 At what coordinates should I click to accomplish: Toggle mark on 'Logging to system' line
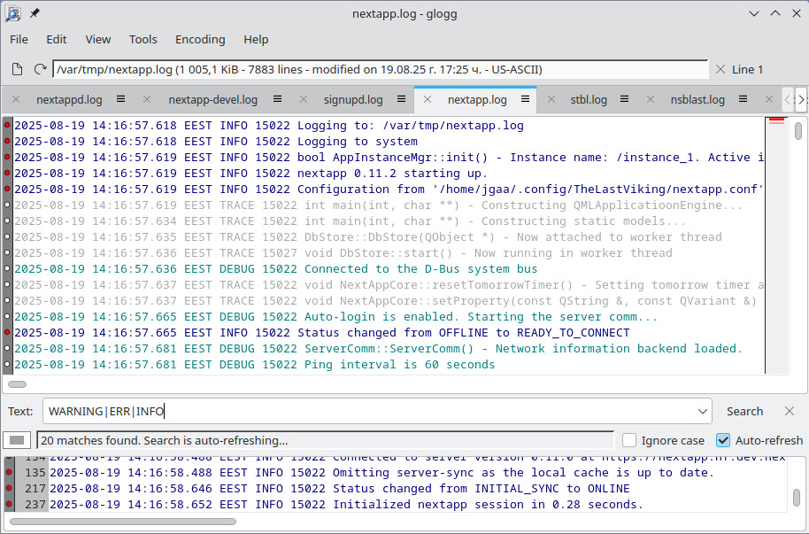(x=7, y=141)
